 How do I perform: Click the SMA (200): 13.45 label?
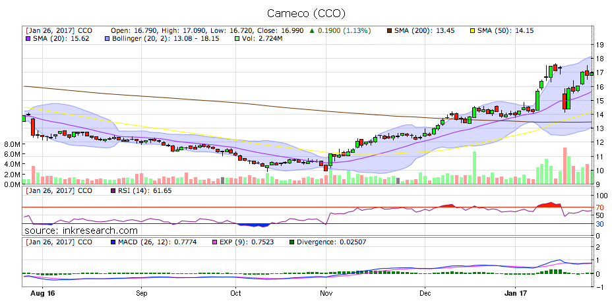click(x=425, y=30)
